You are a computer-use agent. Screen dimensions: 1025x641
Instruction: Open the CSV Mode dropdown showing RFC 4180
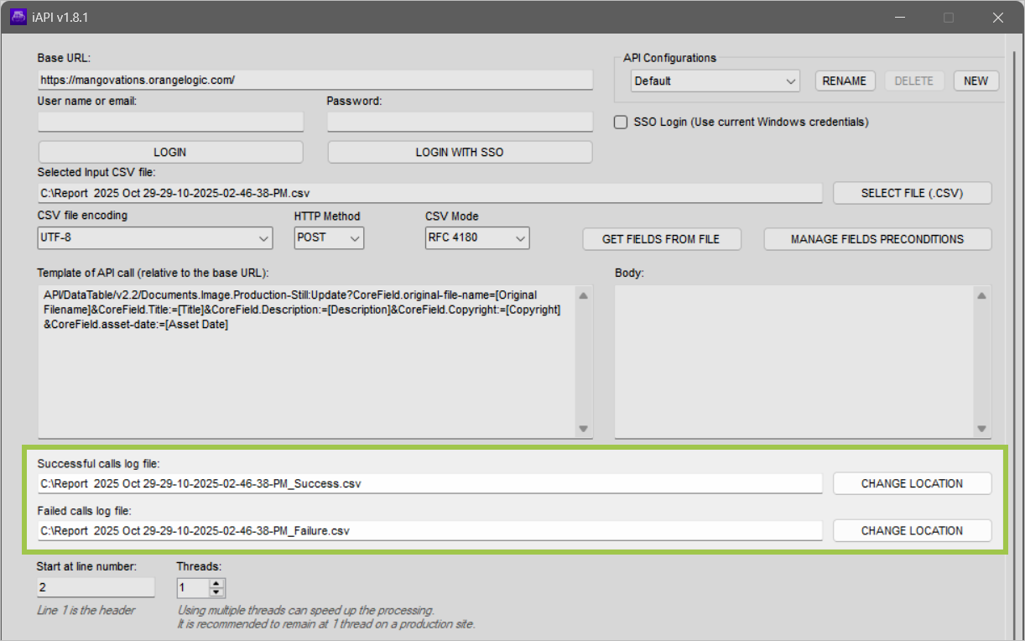(x=520, y=237)
